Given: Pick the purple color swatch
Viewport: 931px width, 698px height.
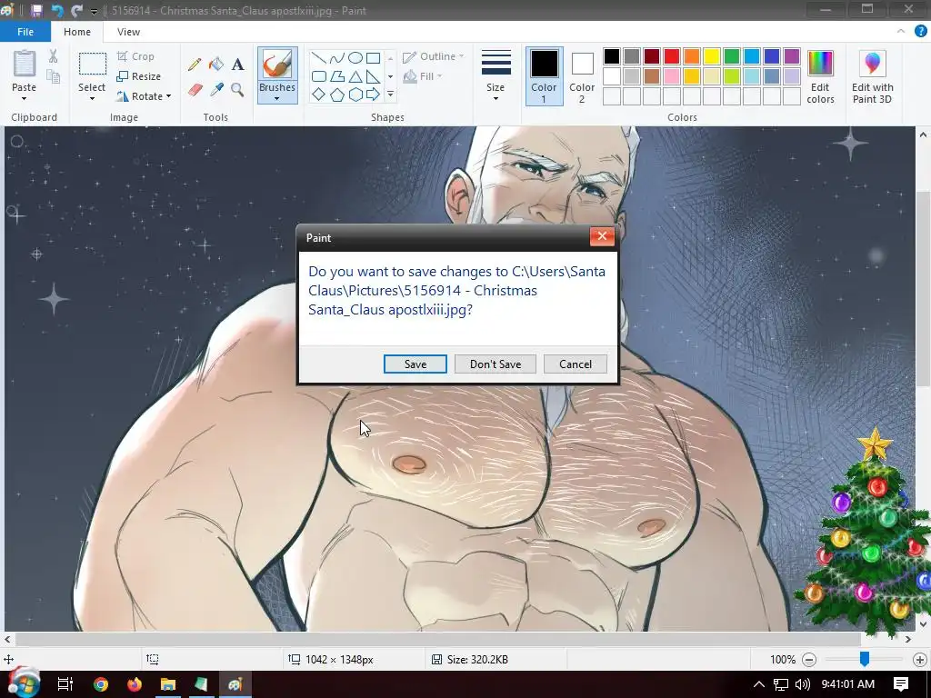Looking at the screenshot, I should (792, 56).
